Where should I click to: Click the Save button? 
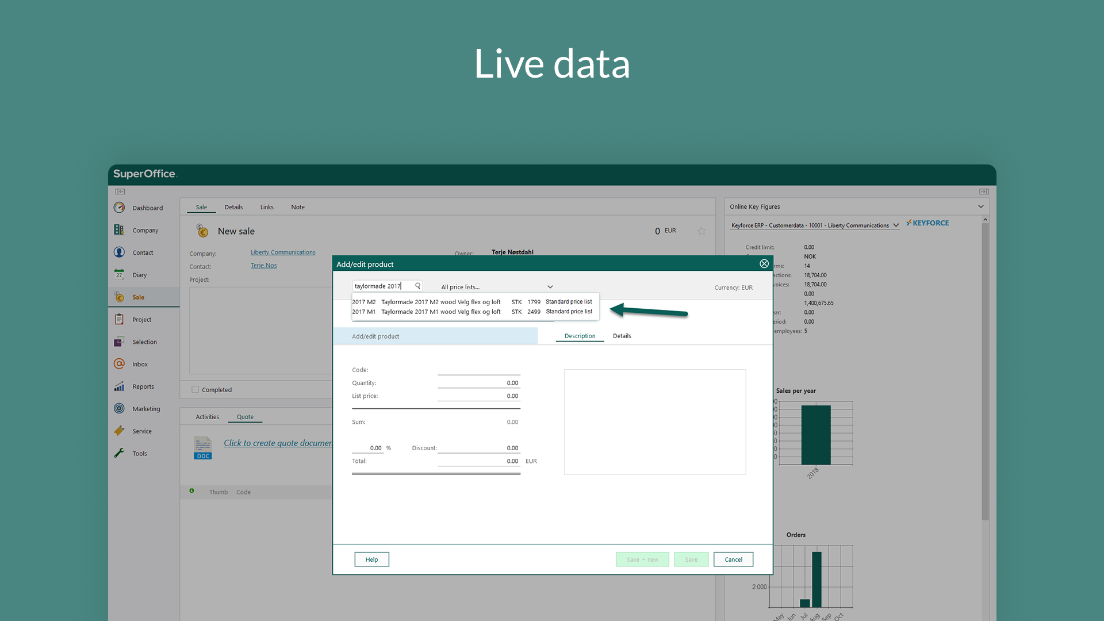pyautogui.click(x=691, y=559)
